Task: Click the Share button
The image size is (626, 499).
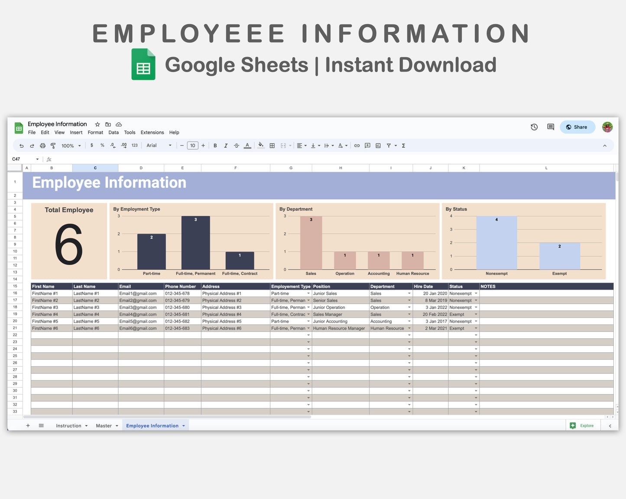Action: [577, 127]
